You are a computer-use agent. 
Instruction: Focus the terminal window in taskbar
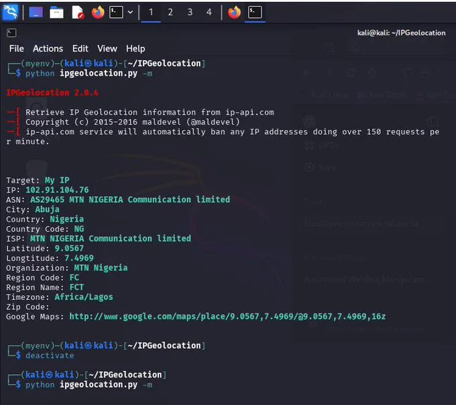point(255,13)
